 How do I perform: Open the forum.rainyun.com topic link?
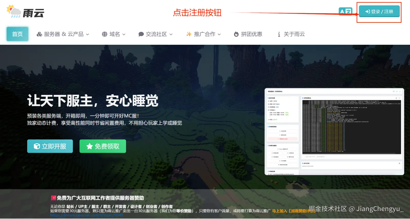tap(86, 215)
